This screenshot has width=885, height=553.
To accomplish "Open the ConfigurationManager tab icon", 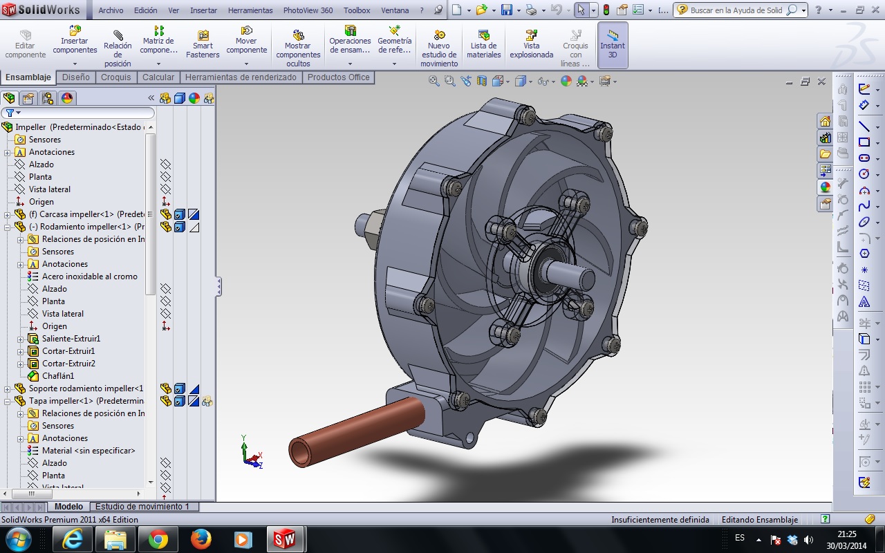I will coord(47,98).
